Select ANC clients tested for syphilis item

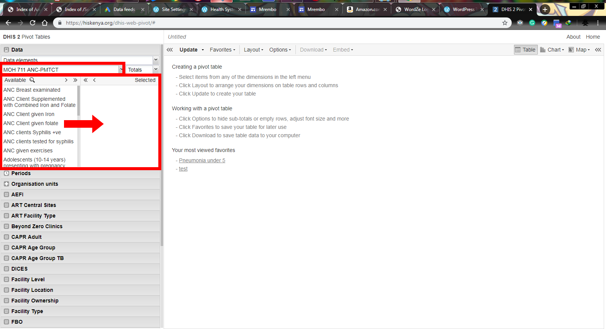click(x=38, y=141)
